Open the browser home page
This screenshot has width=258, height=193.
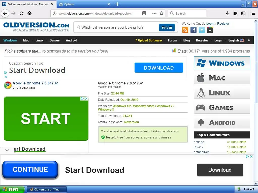pos(29,13)
